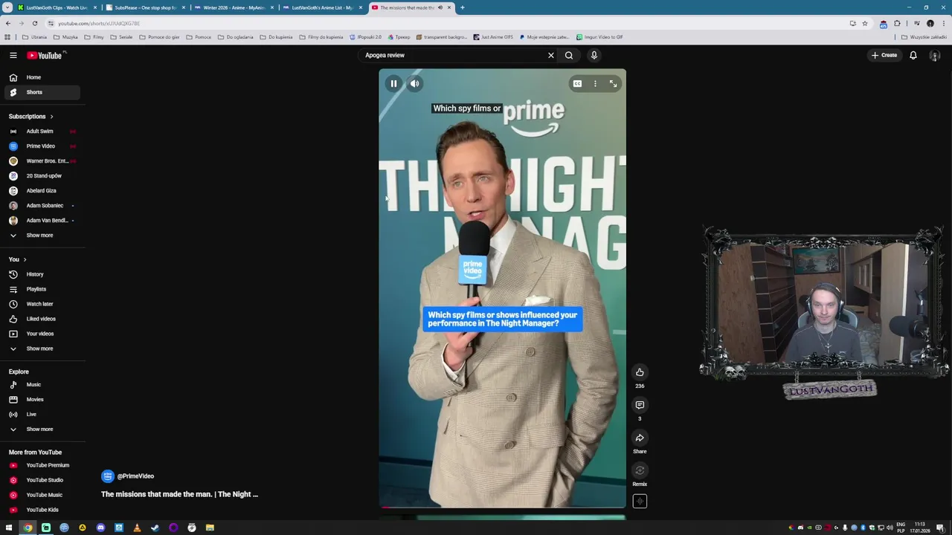Open the Prime Video subscription

click(42, 146)
